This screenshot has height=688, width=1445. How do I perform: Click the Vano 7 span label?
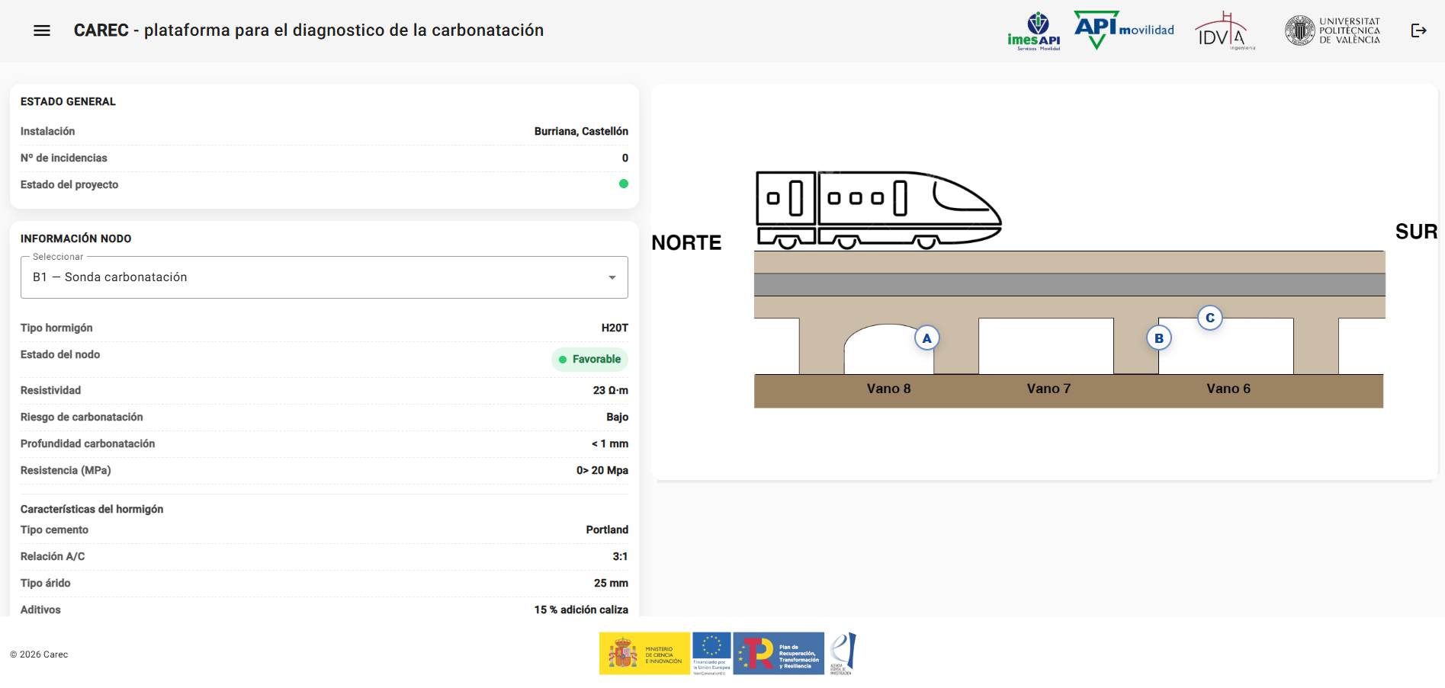pyautogui.click(x=1048, y=389)
